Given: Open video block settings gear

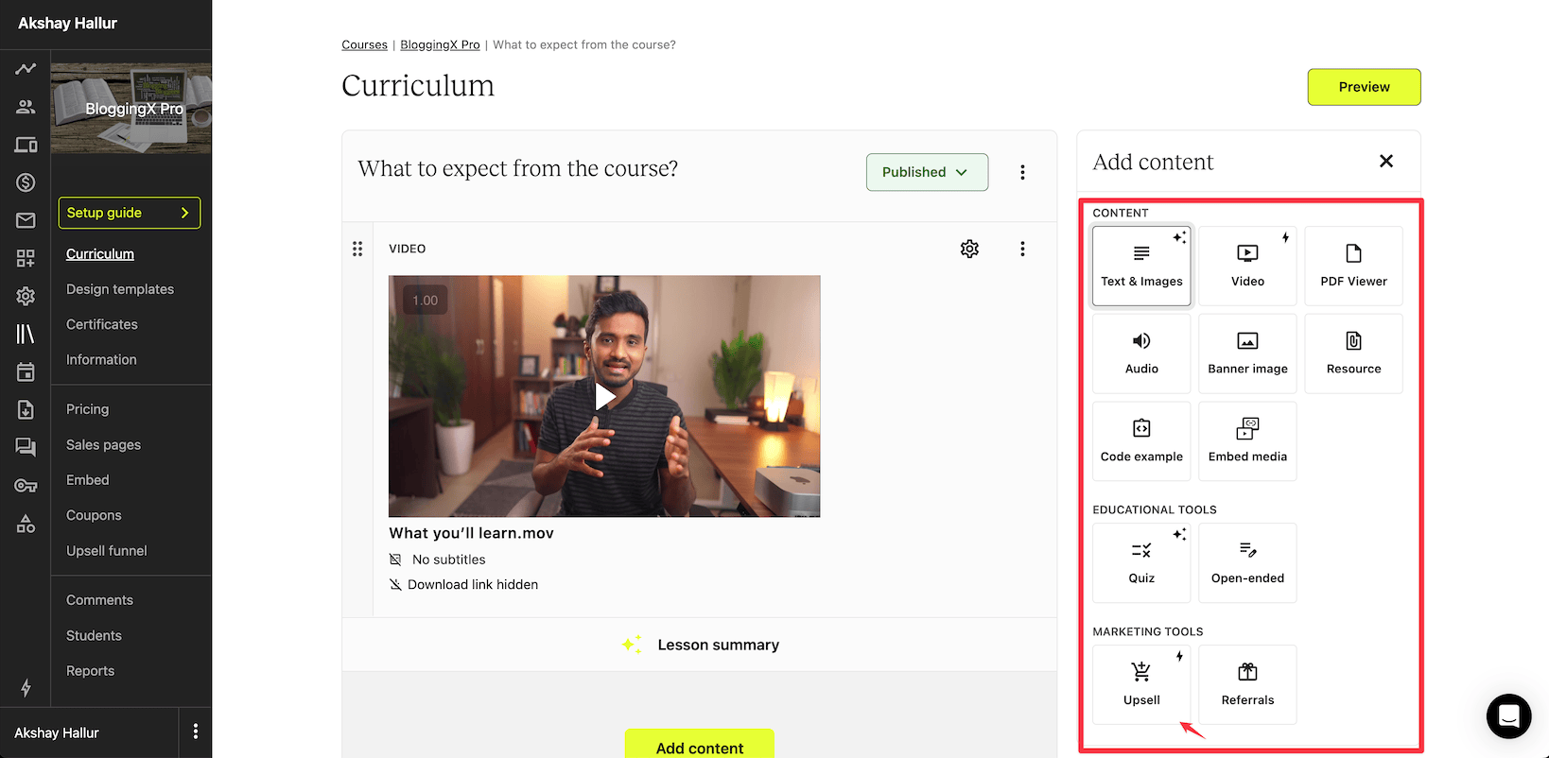Looking at the screenshot, I should (x=969, y=249).
